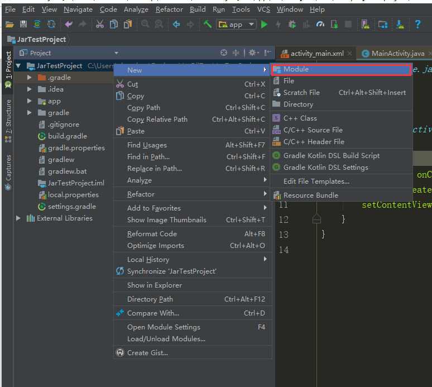Expand the .gradle folder
Image resolution: width=432 pixels, height=387 pixels.
coord(29,78)
